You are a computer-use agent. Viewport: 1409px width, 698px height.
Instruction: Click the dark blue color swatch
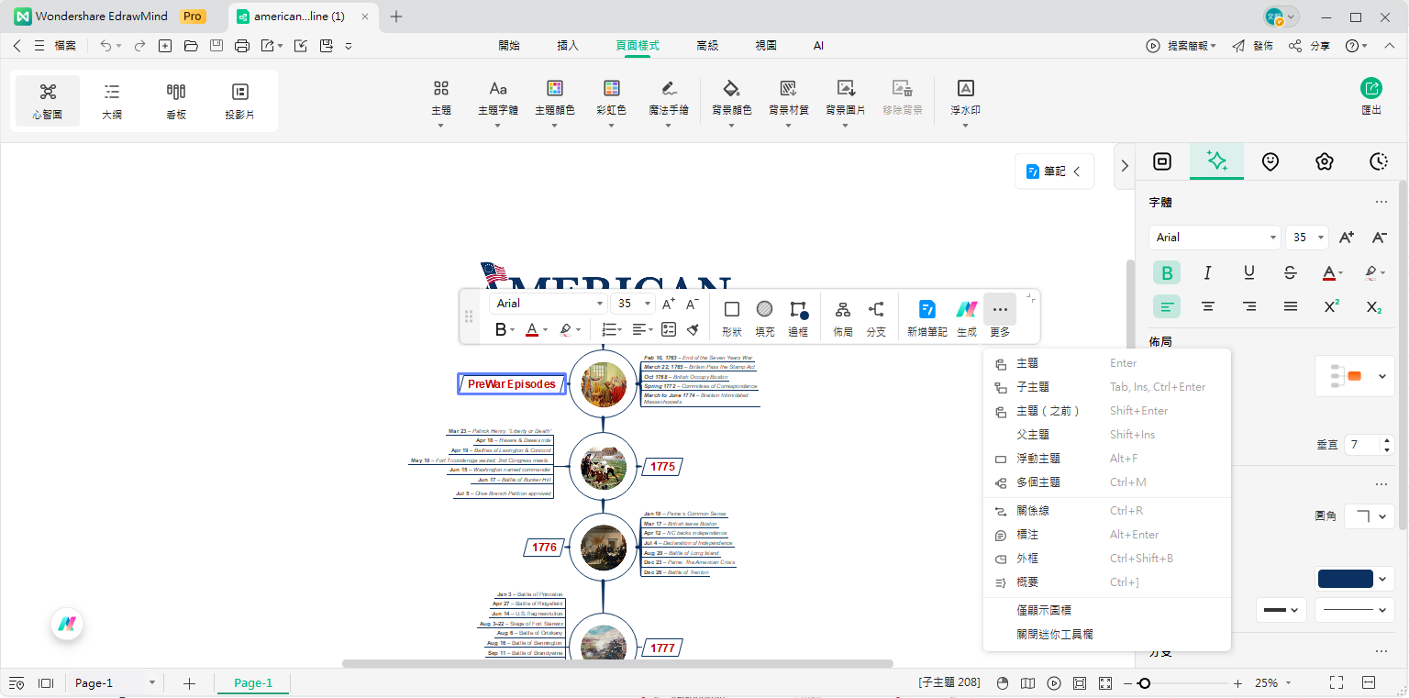tap(1345, 579)
